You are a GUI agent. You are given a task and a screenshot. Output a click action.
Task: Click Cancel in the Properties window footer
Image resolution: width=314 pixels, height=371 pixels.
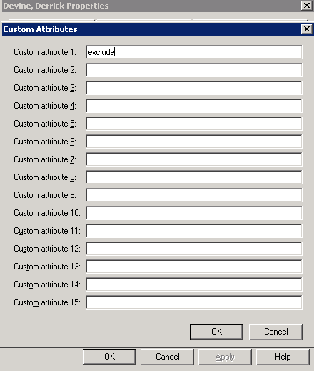click(x=168, y=357)
